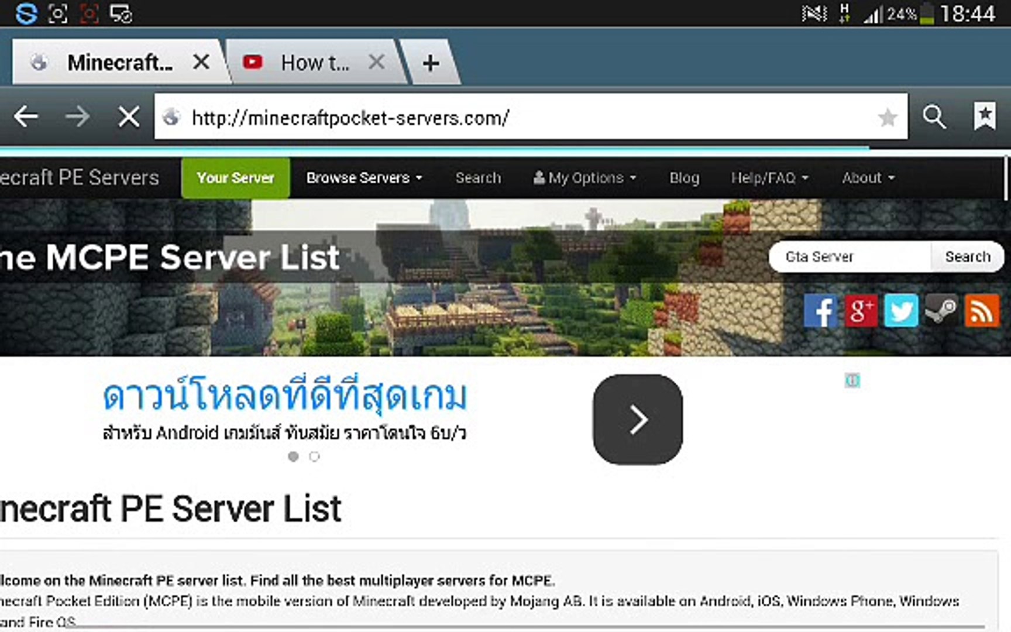Tap the signal strength icon in status bar
Screen dimensions: 1011x632
click(x=872, y=13)
